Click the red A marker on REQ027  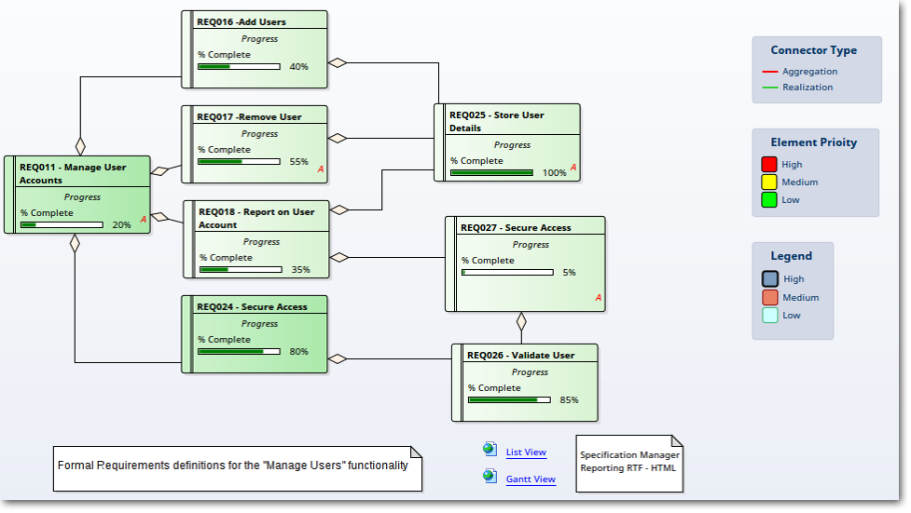[599, 298]
